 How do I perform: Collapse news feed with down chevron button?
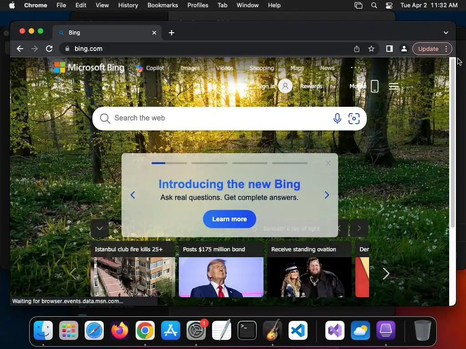point(100,228)
